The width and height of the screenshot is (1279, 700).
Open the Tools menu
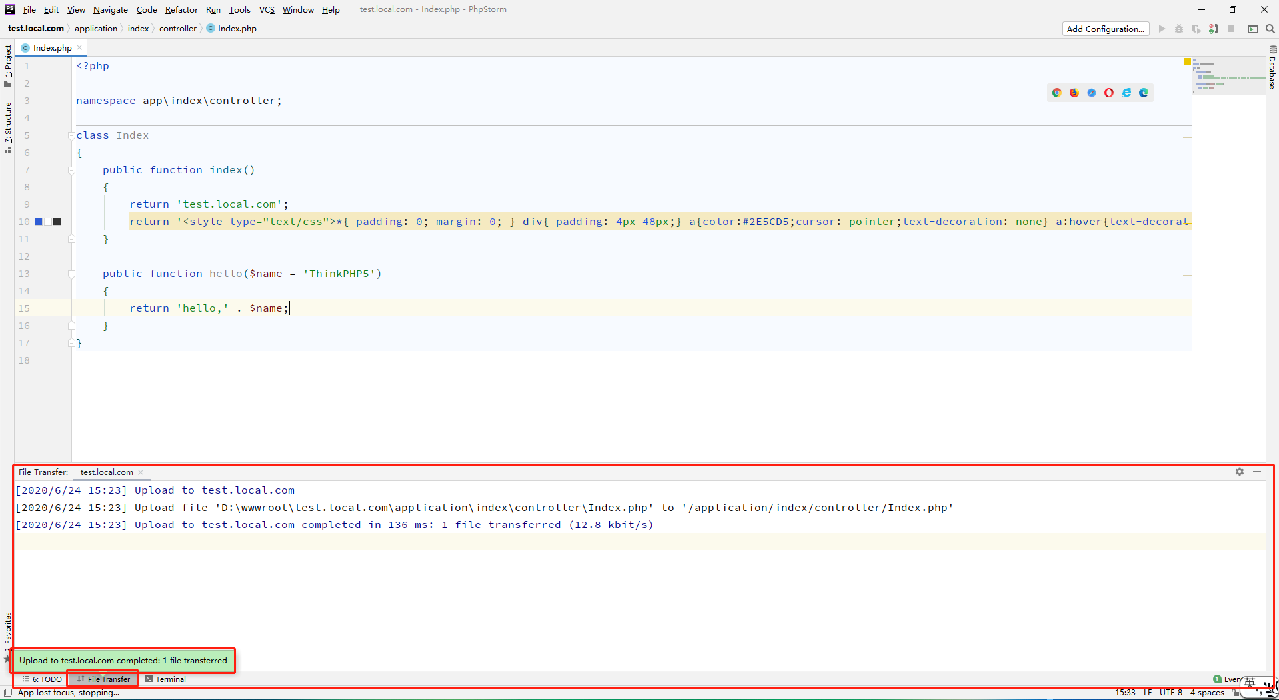click(239, 9)
